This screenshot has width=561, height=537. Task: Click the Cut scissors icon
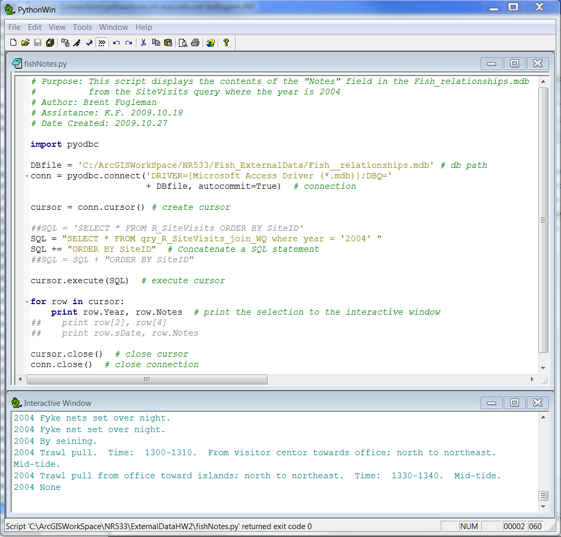coord(143,43)
